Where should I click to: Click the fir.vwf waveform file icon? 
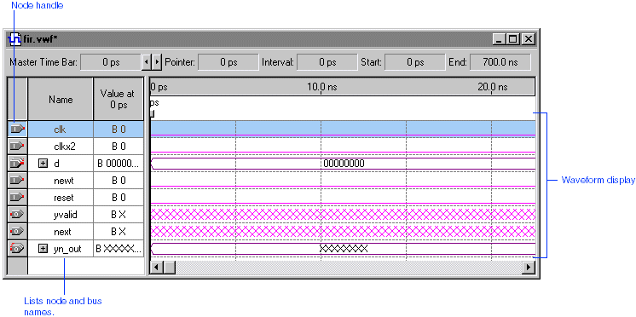click(14, 39)
